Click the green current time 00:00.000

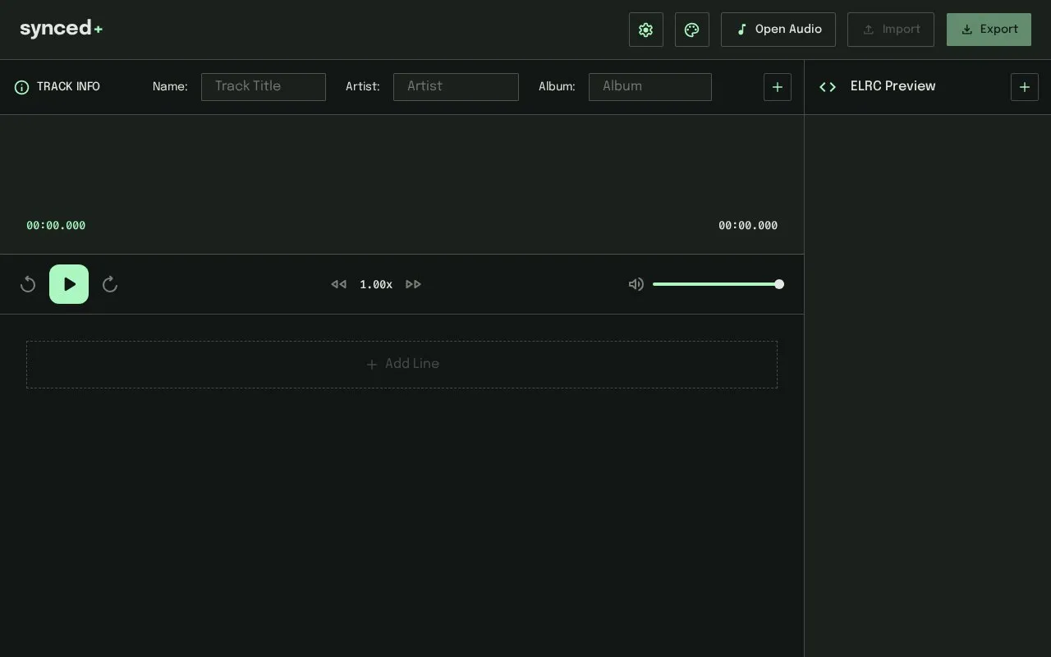pos(56,226)
